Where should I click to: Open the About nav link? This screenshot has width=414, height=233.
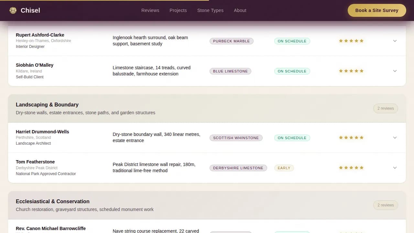click(x=240, y=10)
